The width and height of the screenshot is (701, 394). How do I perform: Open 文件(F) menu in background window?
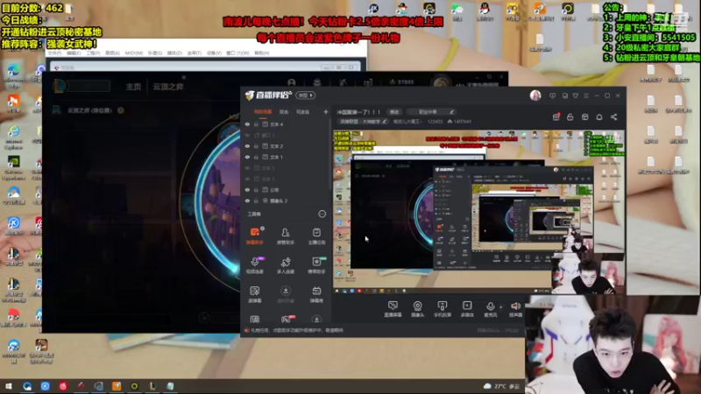[54, 53]
